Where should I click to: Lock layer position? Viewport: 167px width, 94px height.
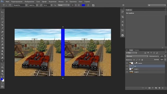[139, 60]
